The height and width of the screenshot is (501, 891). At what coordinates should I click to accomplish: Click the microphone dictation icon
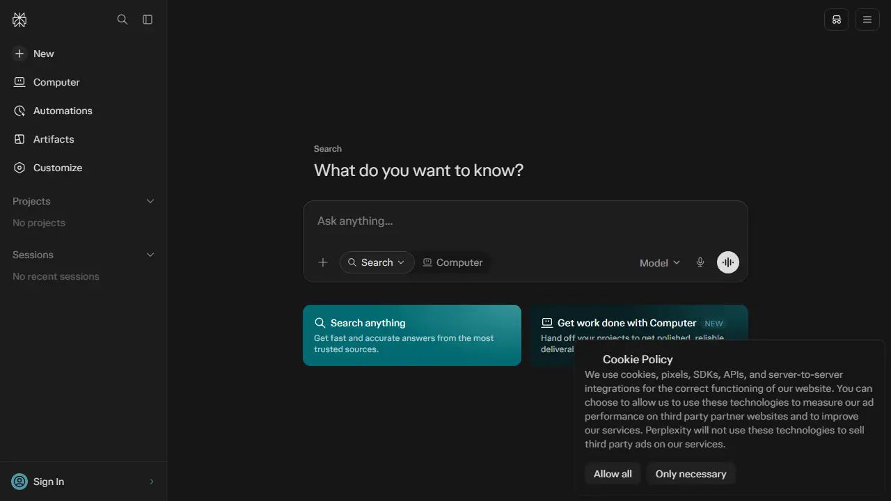tap(700, 262)
